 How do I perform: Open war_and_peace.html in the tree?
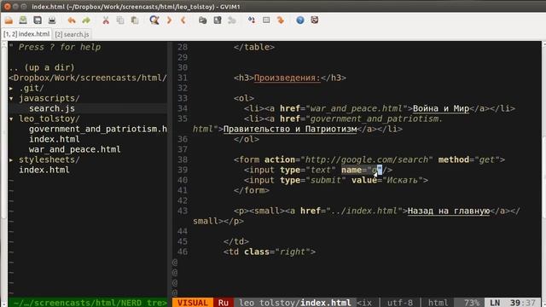(x=75, y=149)
